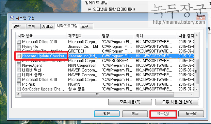Click the GRETECH manufacturer cell
211x124 pixels.
pos(77,51)
